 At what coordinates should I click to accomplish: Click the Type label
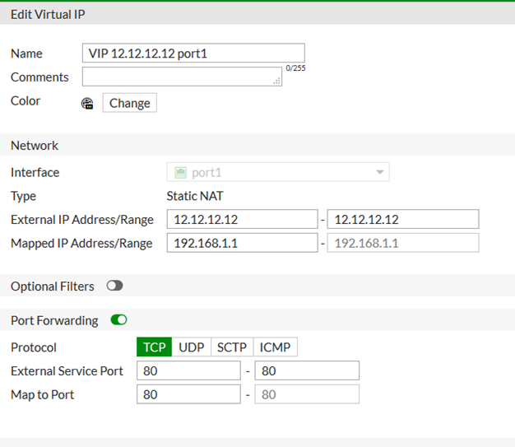[23, 196]
